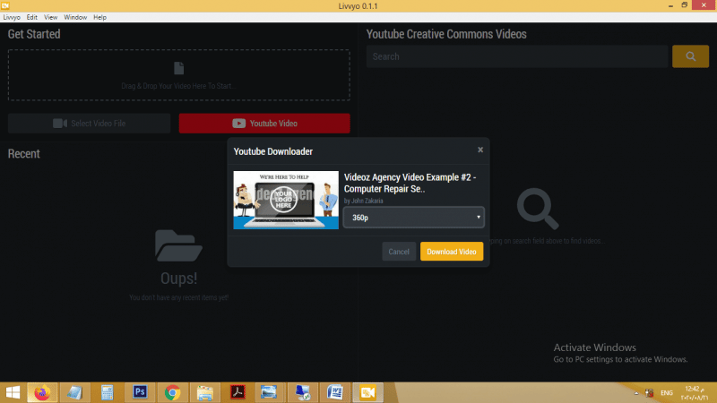The width and height of the screenshot is (717, 403).
Task: Click the drag and drop file icon
Action: pos(178,68)
